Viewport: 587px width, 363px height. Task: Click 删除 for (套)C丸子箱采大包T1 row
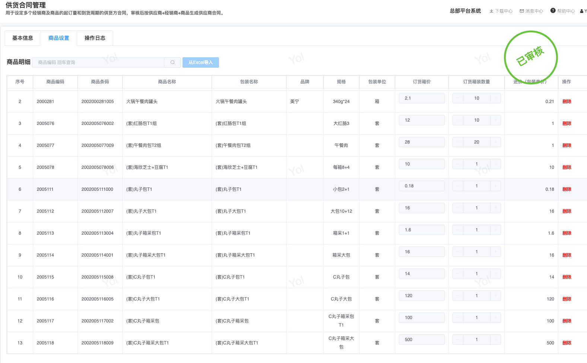coord(567,343)
